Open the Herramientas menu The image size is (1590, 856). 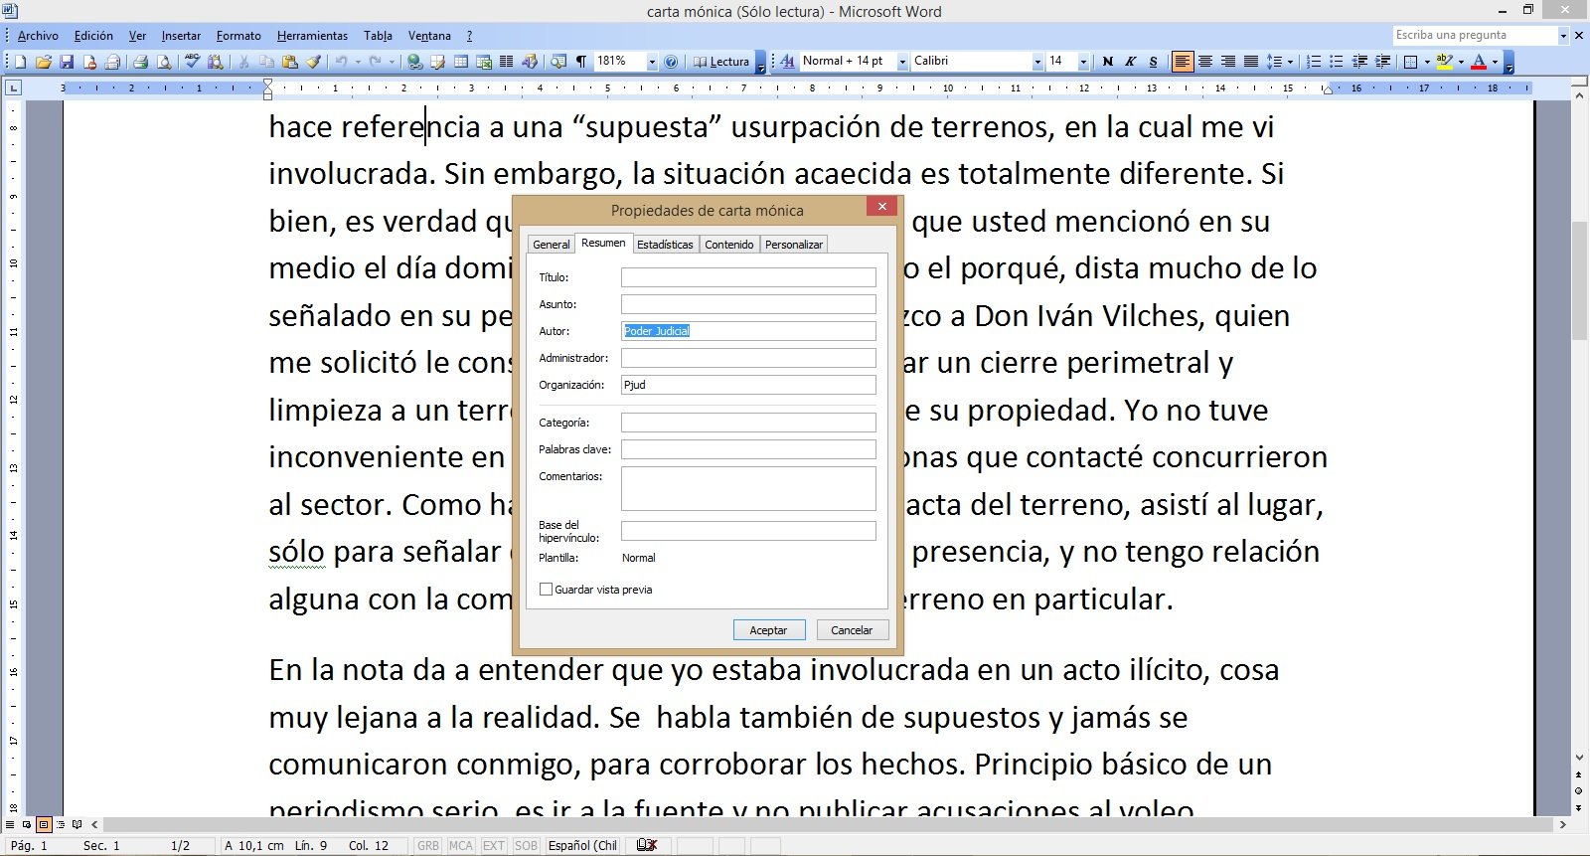[312, 36]
